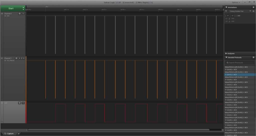The width and height of the screenshot is (256, 136).
Task: Toggle the Timing Marker Pair pin icon
Action: (x=226, y=11)
